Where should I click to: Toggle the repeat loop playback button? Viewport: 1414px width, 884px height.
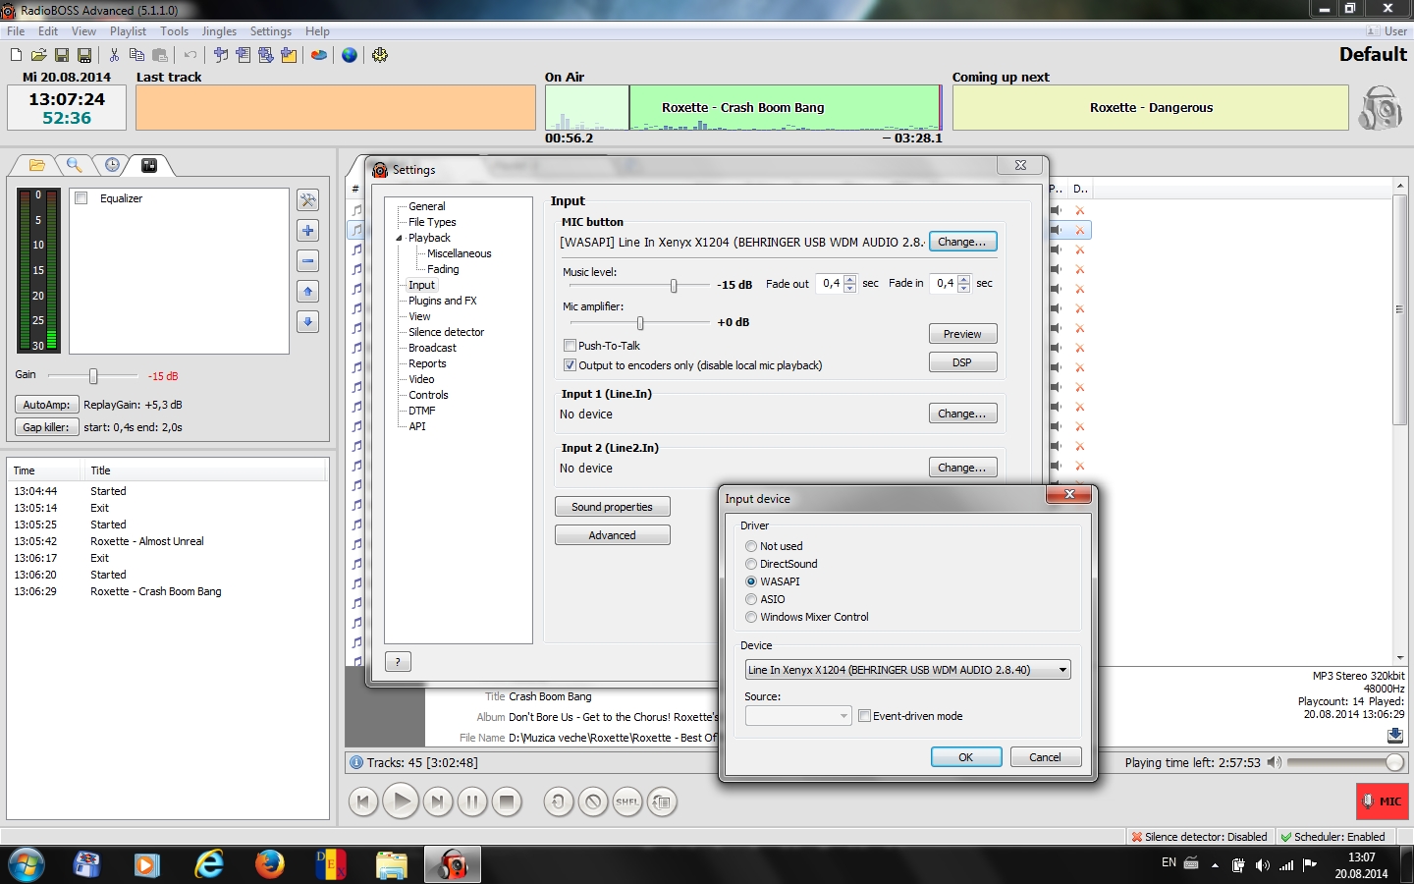559,801
